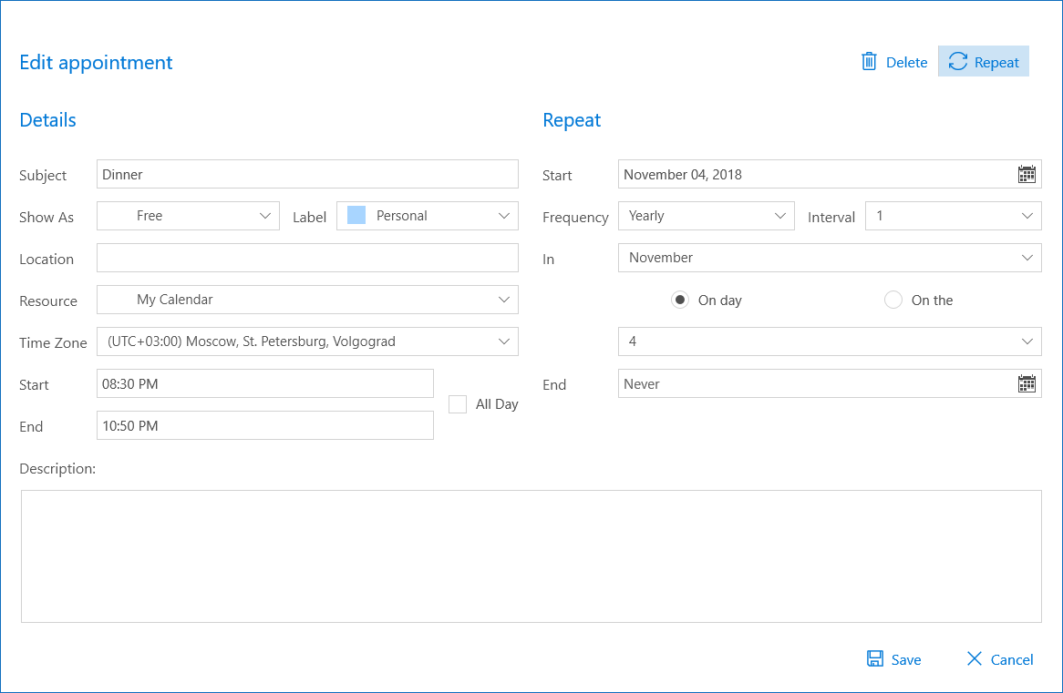Open calendar picker for Repeat Start date
This screenshot has height=693, width=1063.
click(x=1027, y=174)
